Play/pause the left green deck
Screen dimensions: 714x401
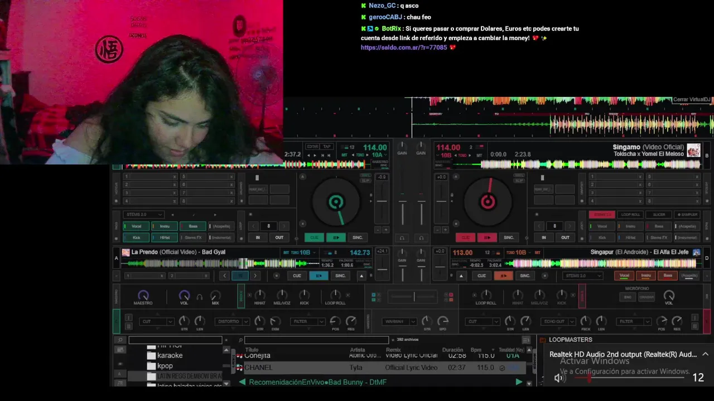pos(336,237)
